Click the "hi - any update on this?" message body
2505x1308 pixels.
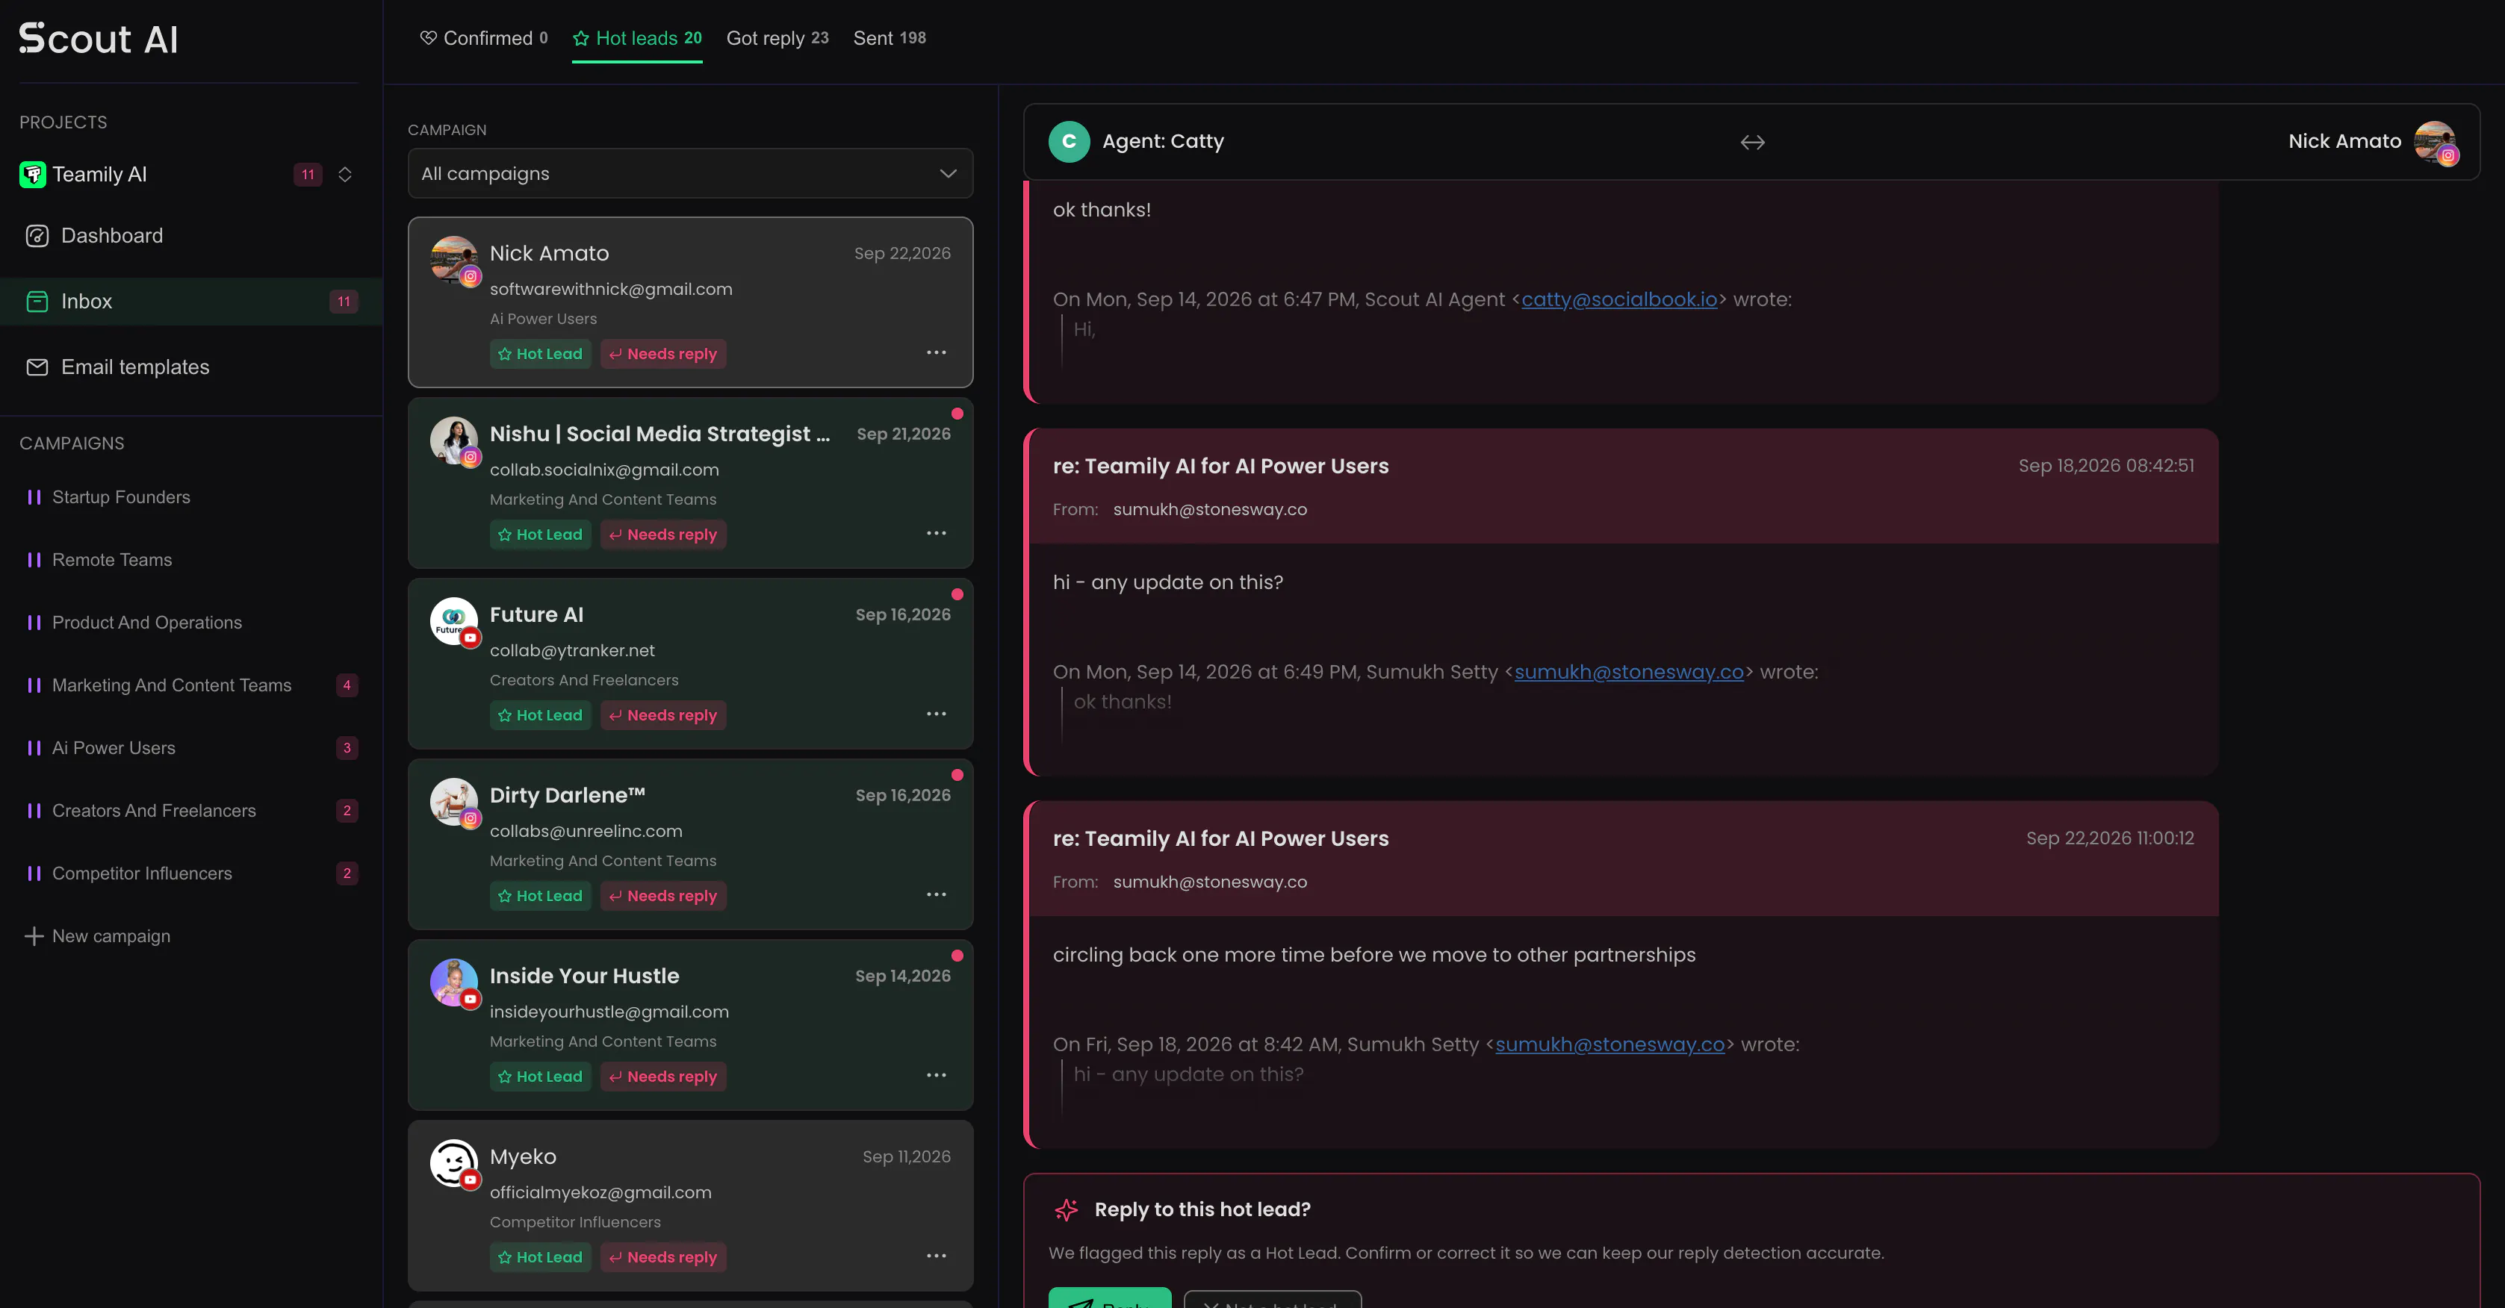tap(1167, 583)
